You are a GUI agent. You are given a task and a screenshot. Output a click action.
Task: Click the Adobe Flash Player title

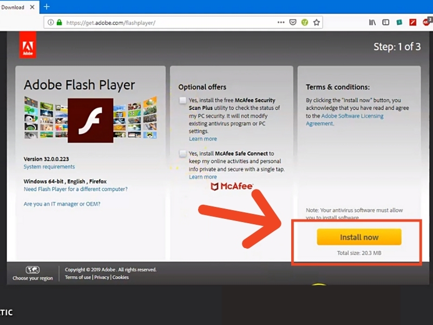coord(79,85)
